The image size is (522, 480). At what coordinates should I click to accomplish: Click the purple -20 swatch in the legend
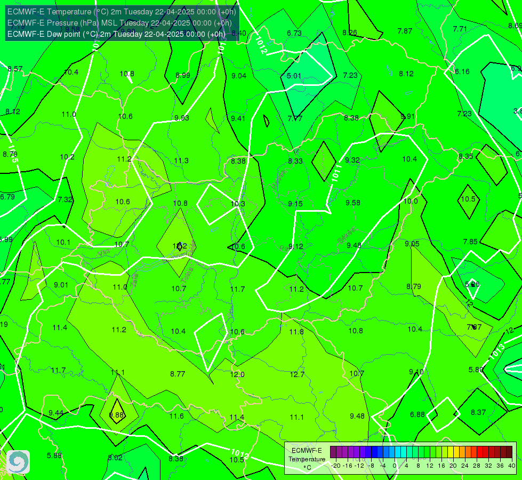pos(333,452)
